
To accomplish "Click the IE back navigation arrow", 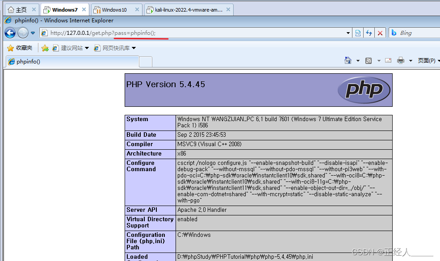I will pos(10,33).
